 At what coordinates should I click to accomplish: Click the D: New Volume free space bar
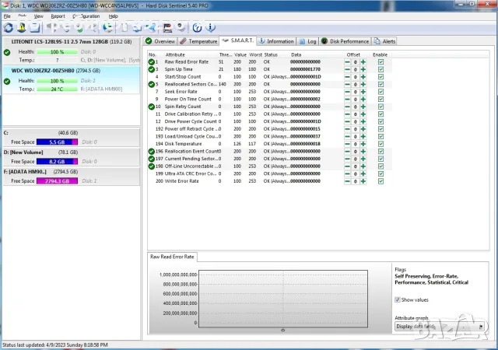(x=57, y=161)
